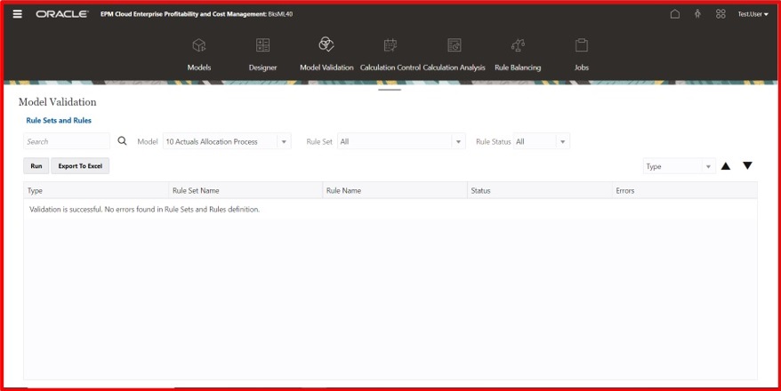The width and height of the screenshot is (781, 391).
Task: Click the Rule Set Name column header
Action: (246, 190)
